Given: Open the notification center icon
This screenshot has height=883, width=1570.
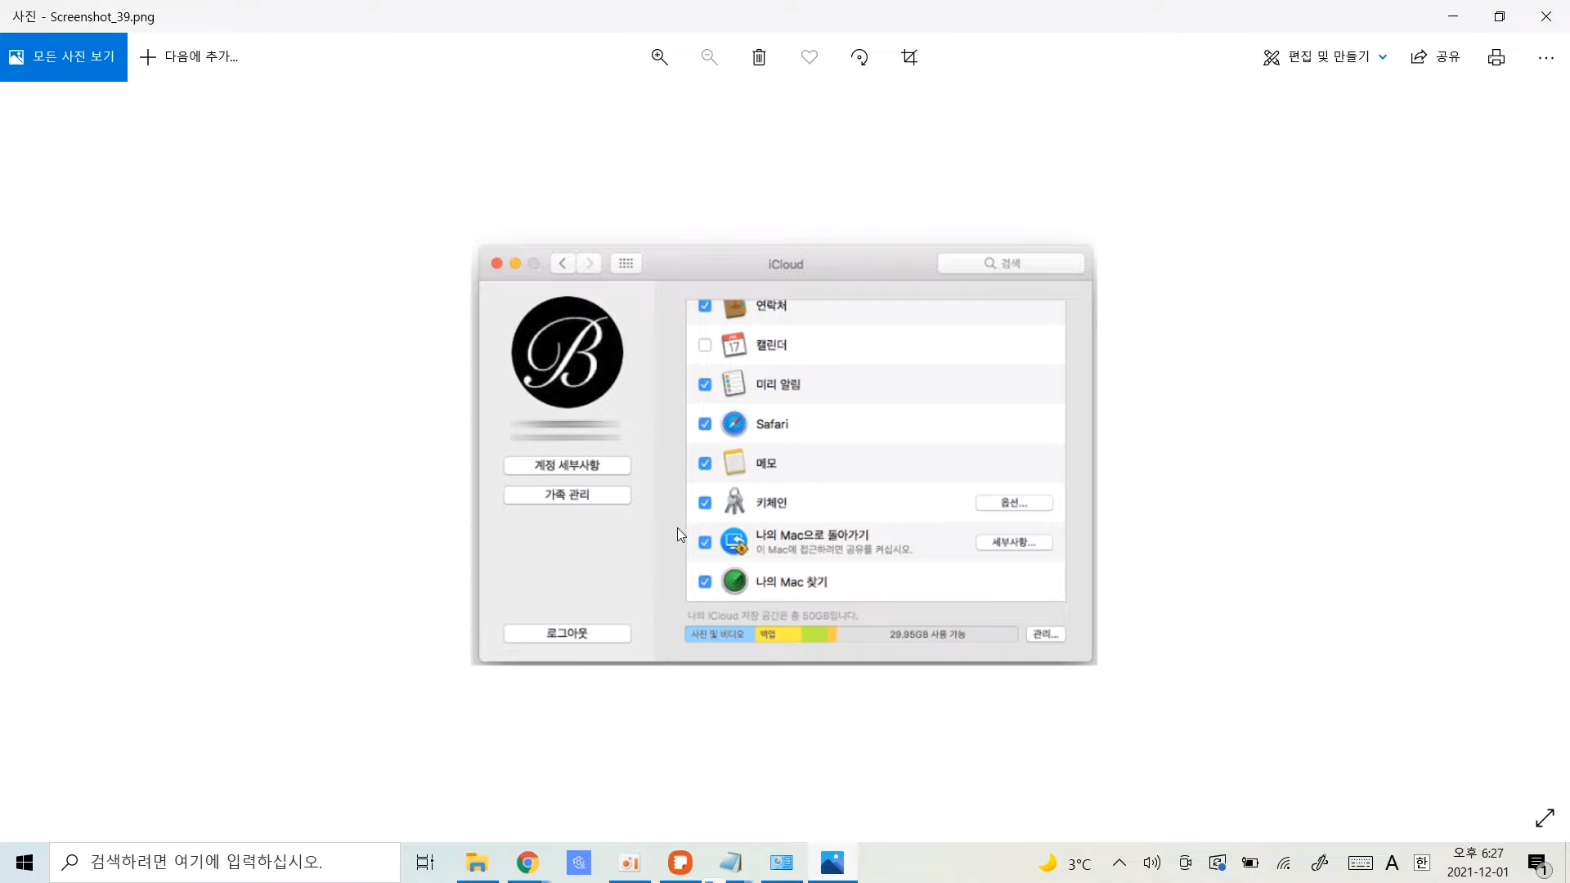Looking at the screenshot, I should (x=1537, y=863).
